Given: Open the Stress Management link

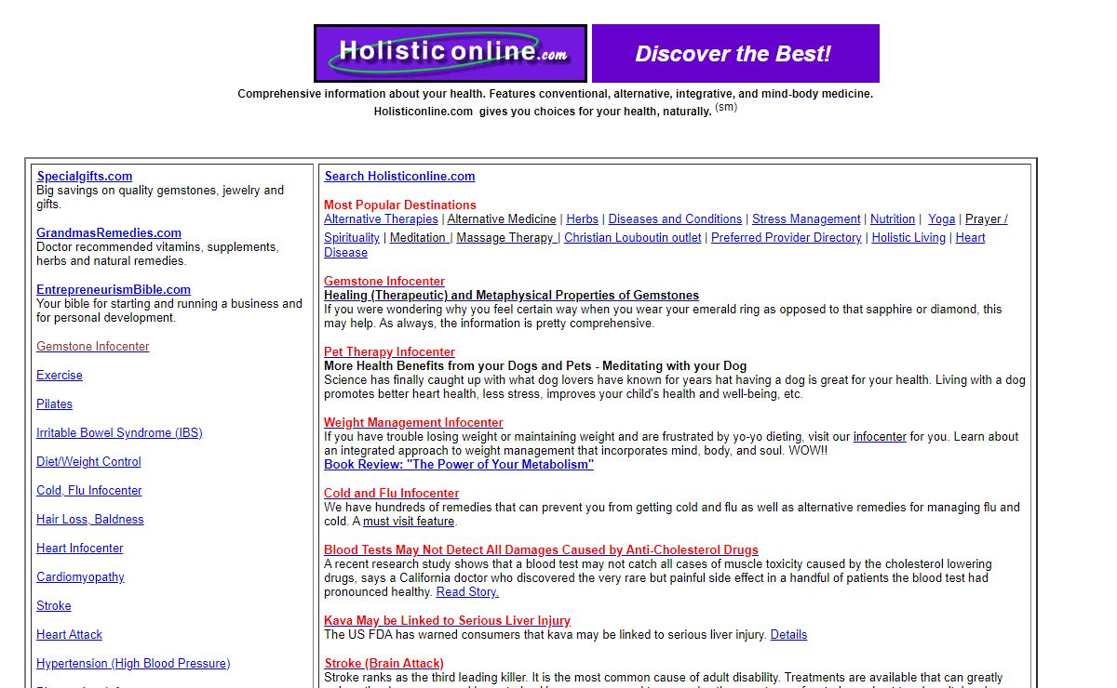Looking at the screenshot, I should [x=806, y=218].
